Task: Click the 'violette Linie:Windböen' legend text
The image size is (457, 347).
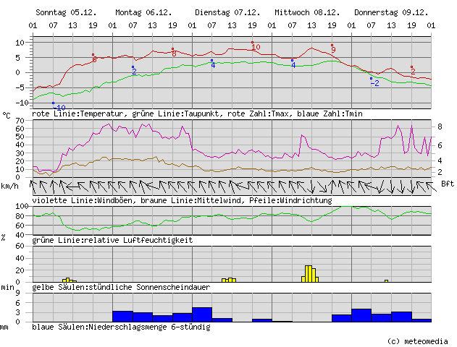Action: click(82, 200)
